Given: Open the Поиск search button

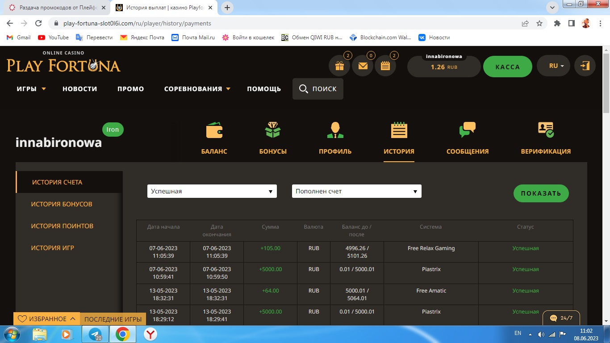Looking at the screenshot, I should click(x=318, y=89).
